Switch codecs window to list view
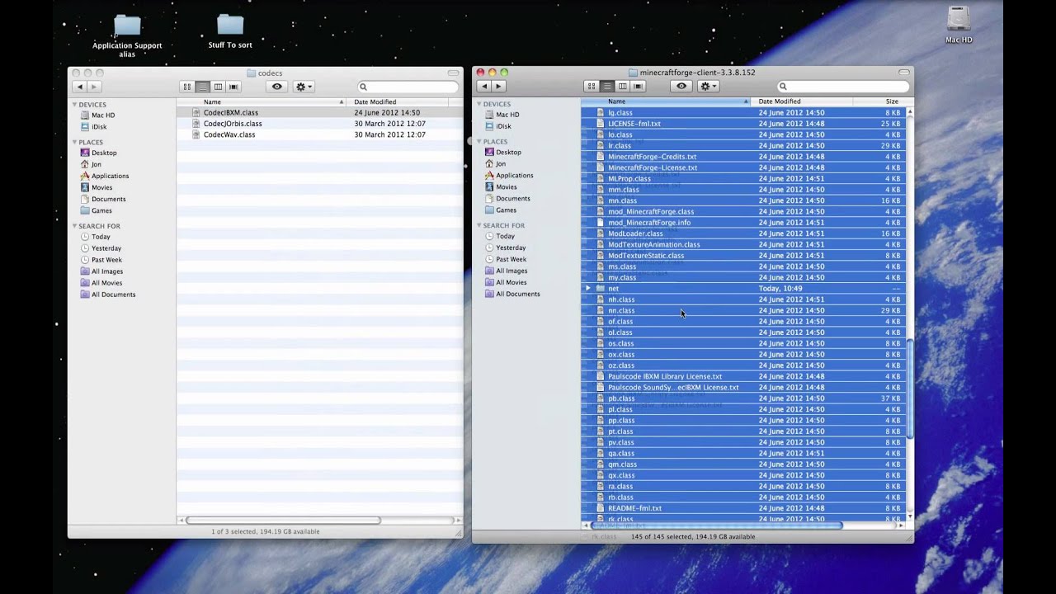This screenshot has height=594, width=1056. point(202,87)
